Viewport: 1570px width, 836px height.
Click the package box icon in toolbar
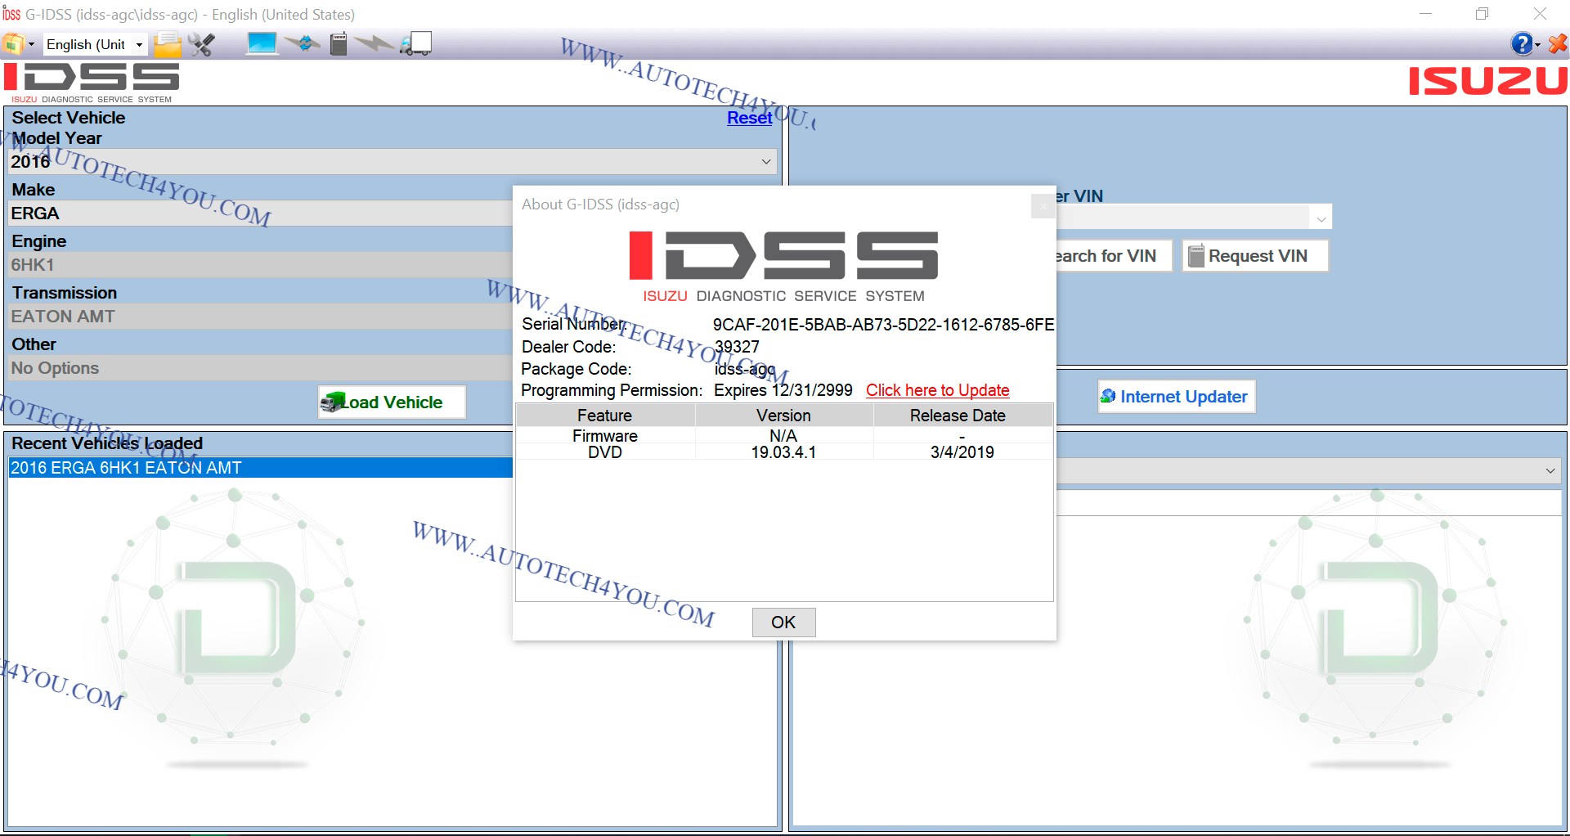12,44
